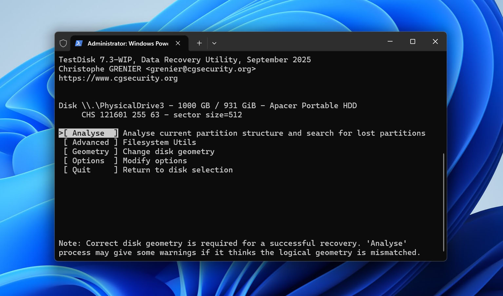Click the PowerShell icon on the tab
The height and width of the screenshot is (296, 503).
click(x=79, y=43)
